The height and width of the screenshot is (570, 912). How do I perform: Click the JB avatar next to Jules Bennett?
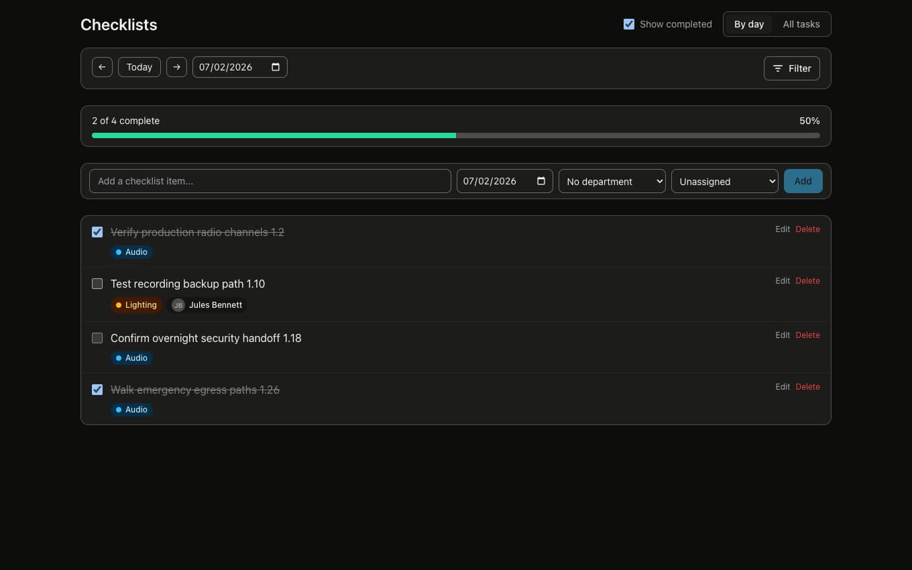tap(178, 305)
